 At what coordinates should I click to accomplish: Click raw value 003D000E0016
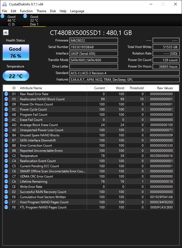pos(161,156)
